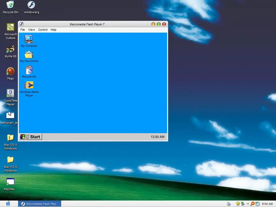Click the 9:04 AM system clock
The image size is (276, 207).
[x=267, y=204]
